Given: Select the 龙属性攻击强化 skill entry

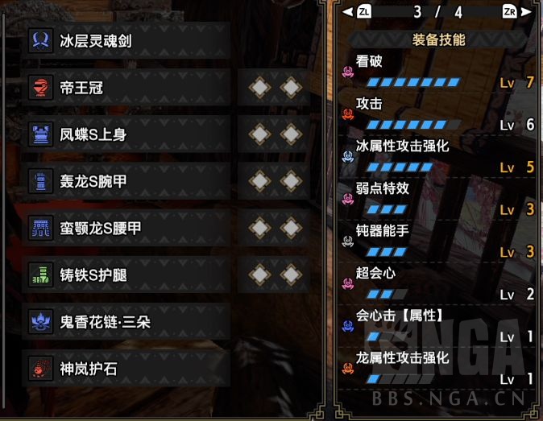Looking at the screenshot, I should point(437,369).
